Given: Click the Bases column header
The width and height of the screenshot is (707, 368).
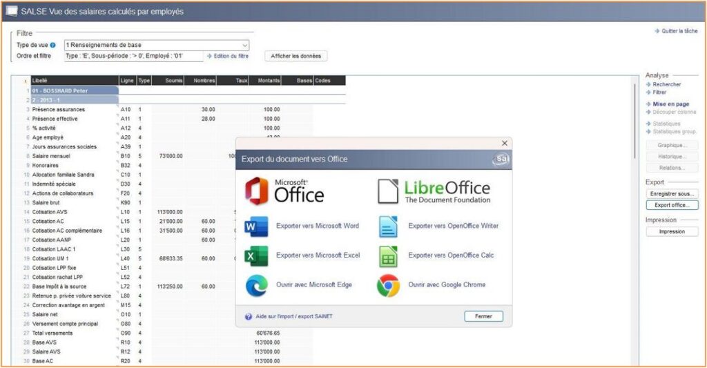Looking at the screenshot, I should 298,81.
